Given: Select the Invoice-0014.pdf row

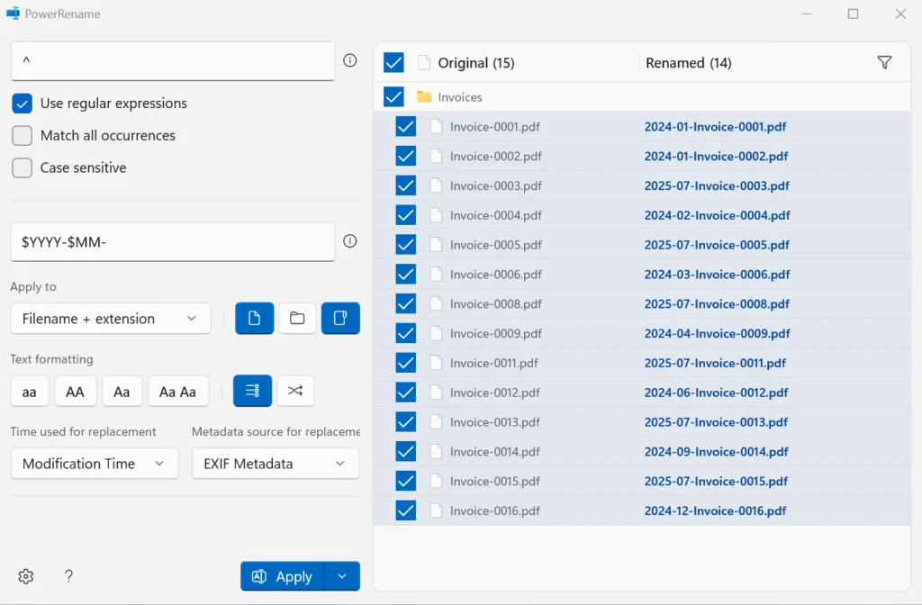Looking at the screenshot, I should tap(642, 452).
